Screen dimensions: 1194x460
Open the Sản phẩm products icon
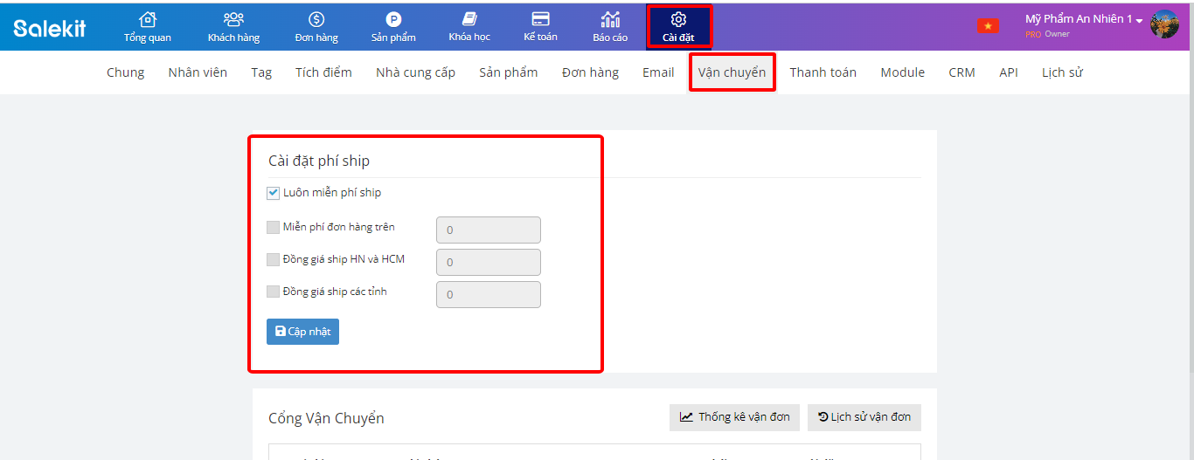[393, 20]
